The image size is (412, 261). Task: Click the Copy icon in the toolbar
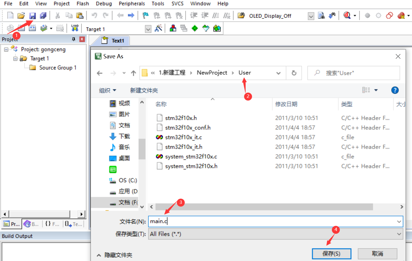[69, 15]
